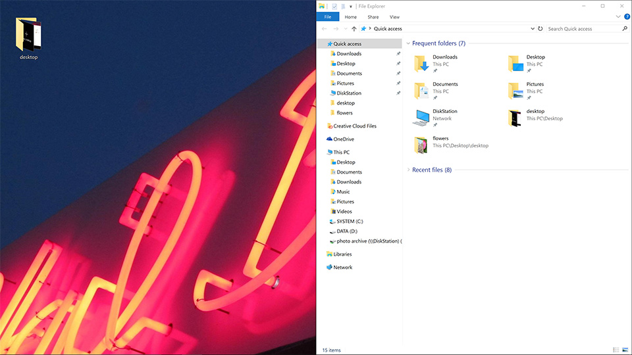Viewport: 632px width, 355px height.
Task: Click the pin icon beside DiskStation in navigation pane
Action: 398,93
